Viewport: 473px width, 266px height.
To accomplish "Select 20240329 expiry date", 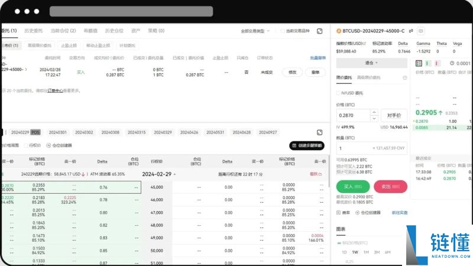I will click(x=163, y=132).
